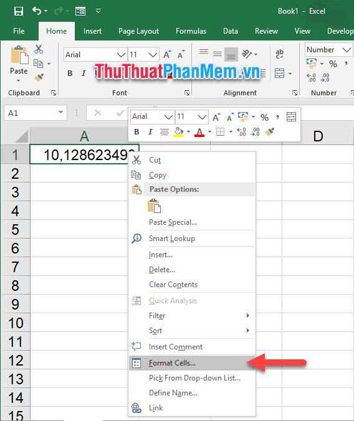Image resolution: width=354 pixels, height=421 pixels.
Task: Click ribbon Accounting Number Format icon
Action: (312, 64)
